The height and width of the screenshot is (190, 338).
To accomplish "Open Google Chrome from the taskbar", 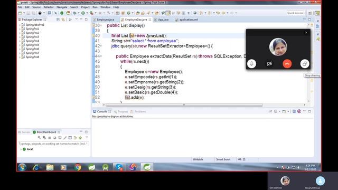I will tap(78, 167).
